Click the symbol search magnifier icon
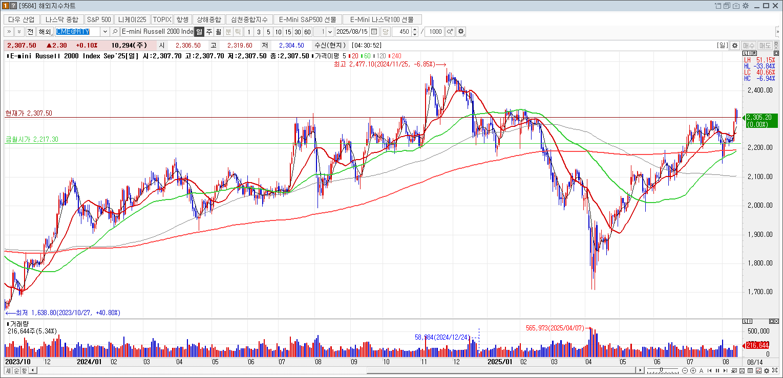Viewport: 783px width, 378px height. pos(115,32)
